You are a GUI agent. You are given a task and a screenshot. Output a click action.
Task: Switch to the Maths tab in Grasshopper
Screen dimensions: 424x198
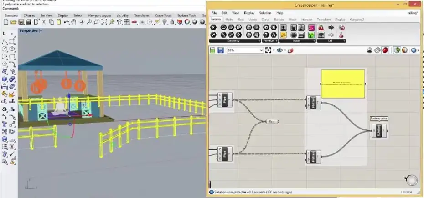pyautogui.click(x=229, y=20)
